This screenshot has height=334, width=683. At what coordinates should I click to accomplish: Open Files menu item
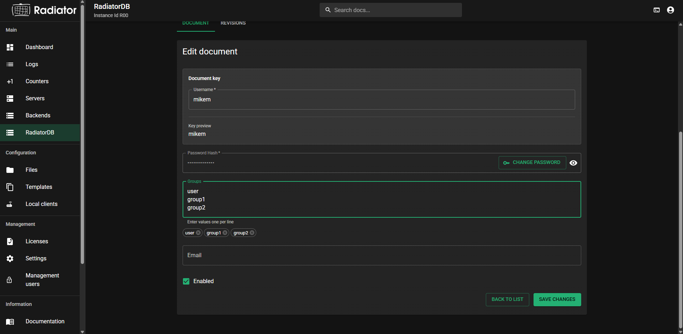[x=40, y=170]
